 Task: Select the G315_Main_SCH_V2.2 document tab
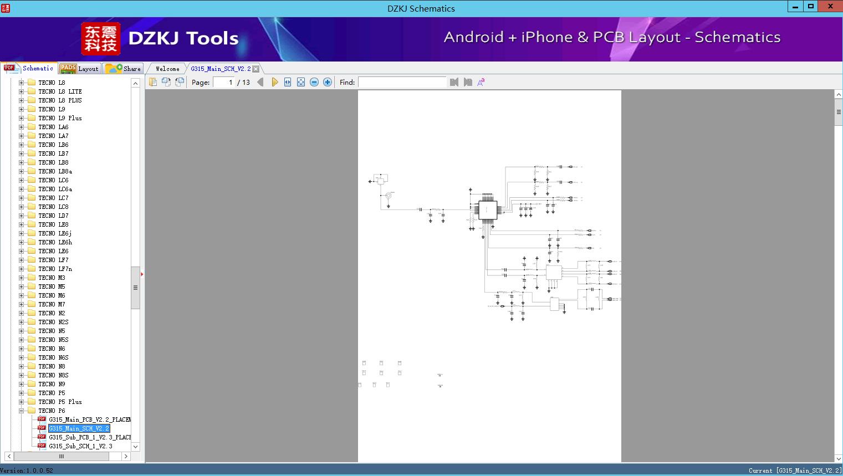[221, 69]
